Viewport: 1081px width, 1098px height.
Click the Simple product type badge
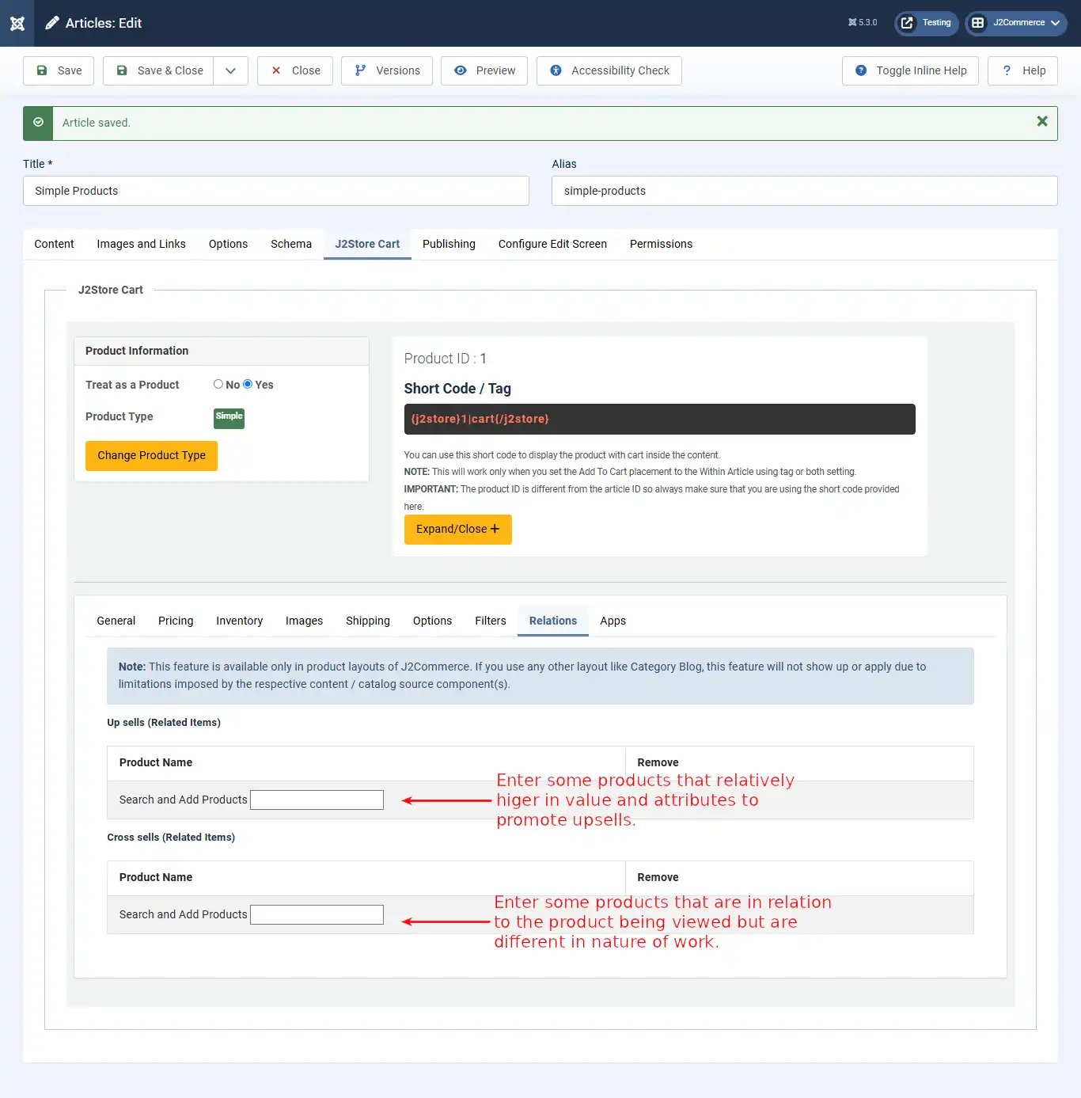[229, 417]
